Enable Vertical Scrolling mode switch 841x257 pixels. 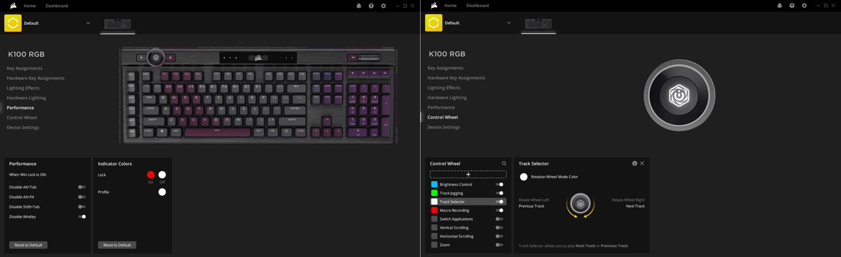coord(499,227)
